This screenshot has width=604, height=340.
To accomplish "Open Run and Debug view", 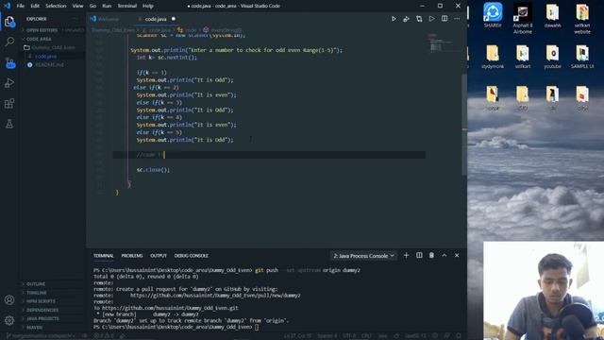I will (x=9, y=83).
